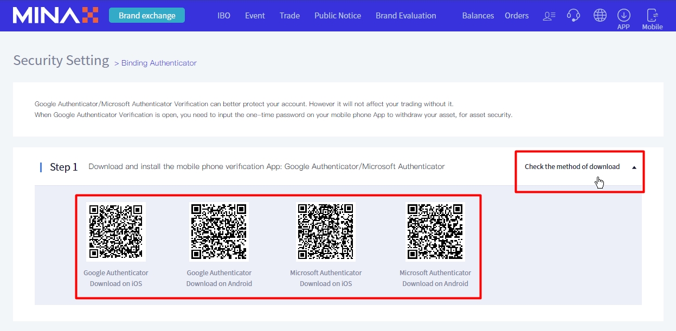Click 'Microsoft Authenticator Download on Android' caption
The image size is (676, 331).
435,278
